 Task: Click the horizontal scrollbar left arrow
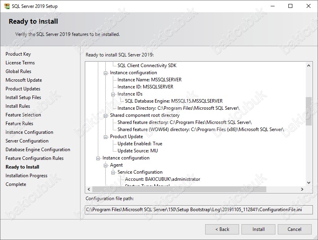[89, 189]
